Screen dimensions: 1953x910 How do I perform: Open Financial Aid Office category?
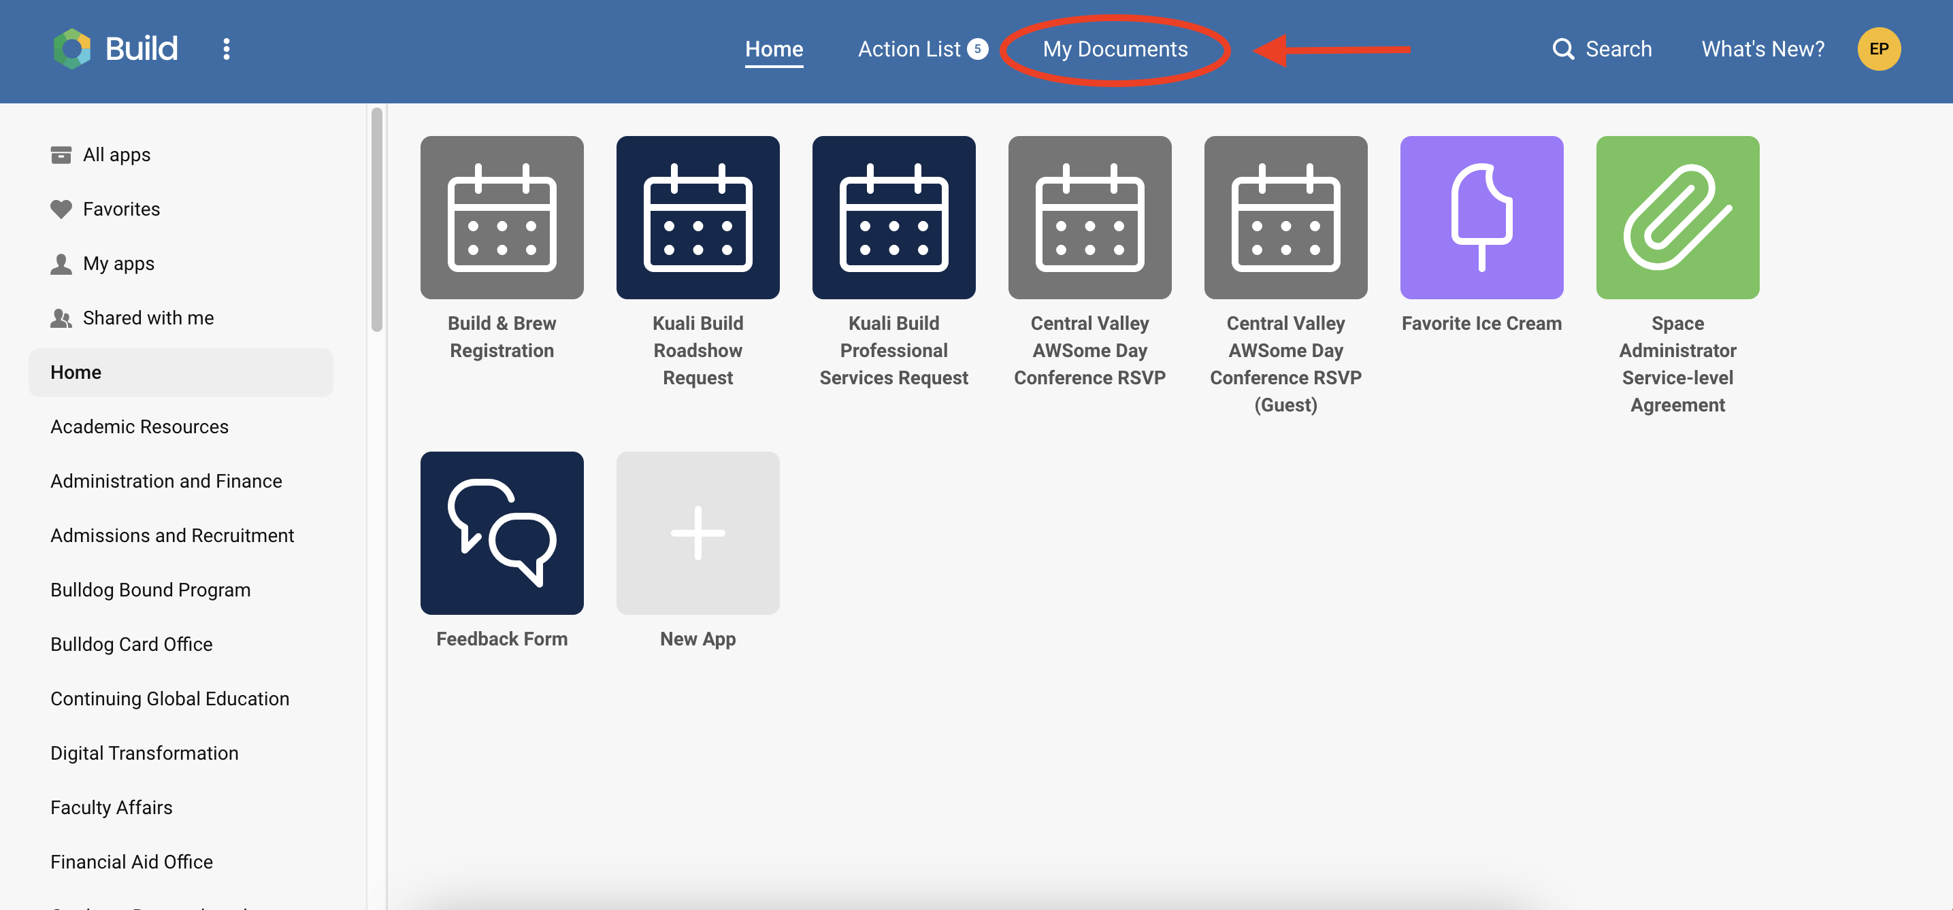tap(131, 862)
